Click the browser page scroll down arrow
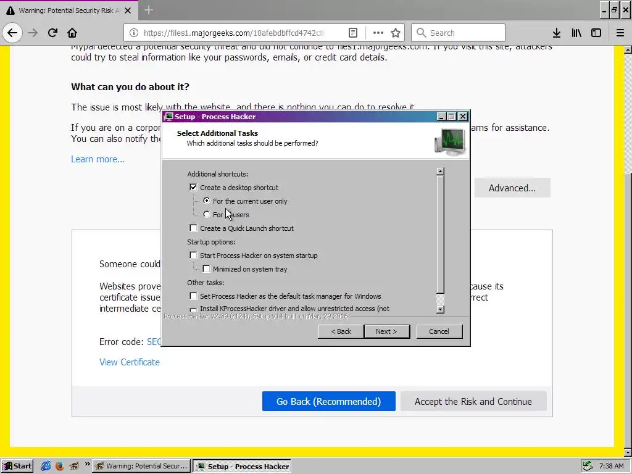632x474 pixels. (628, 452)
